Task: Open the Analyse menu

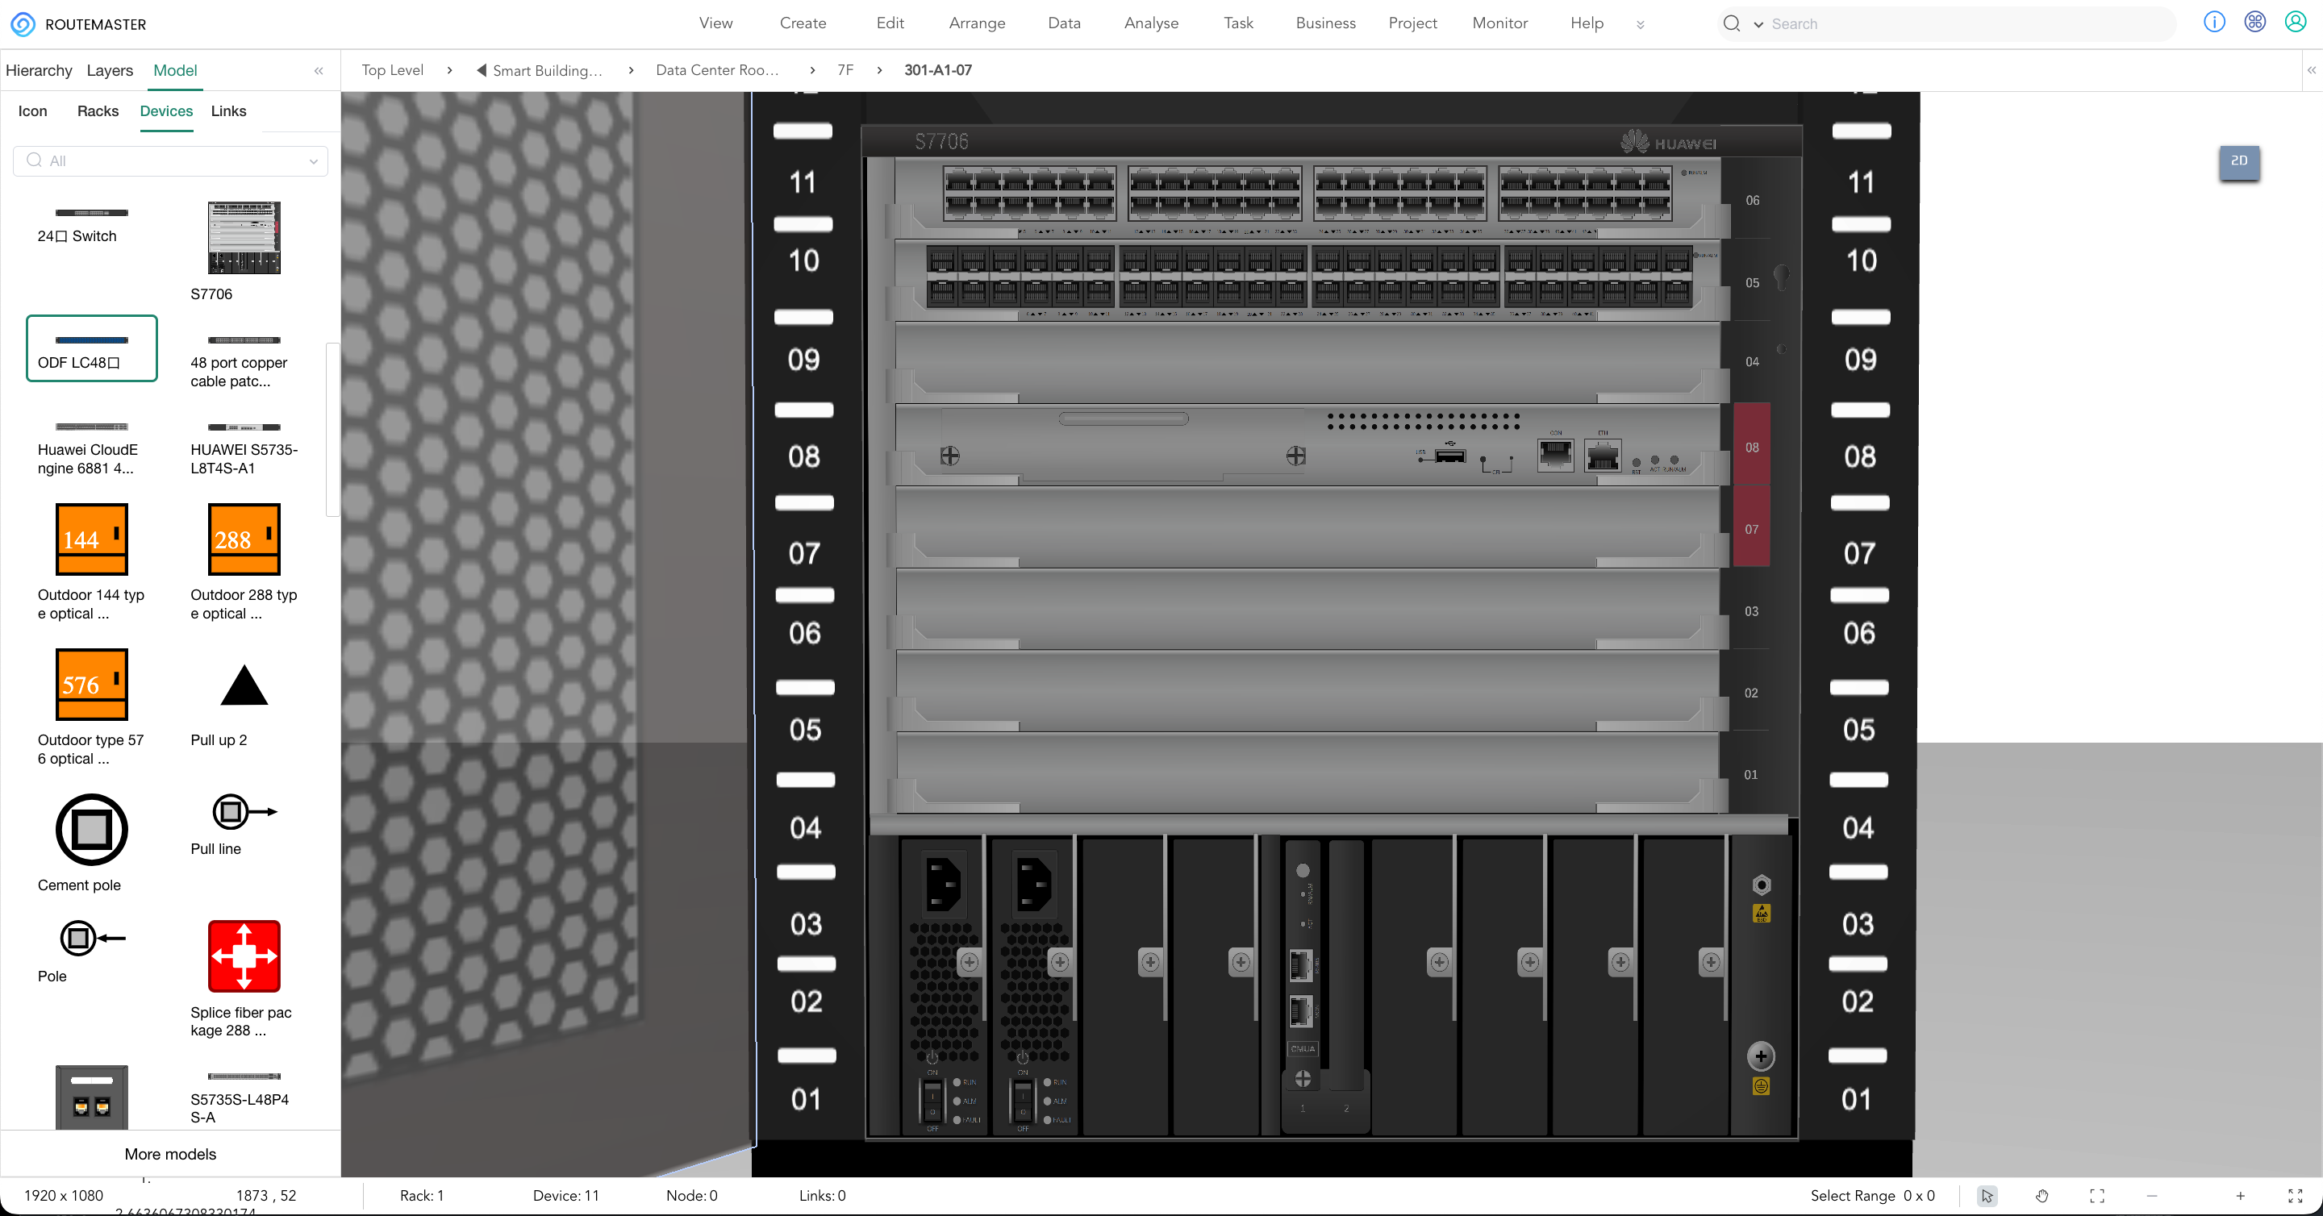Action: point(1151,23)
